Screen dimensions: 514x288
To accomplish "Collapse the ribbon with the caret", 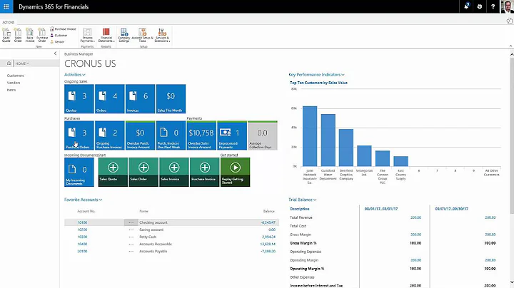I will tap(510, 46).
